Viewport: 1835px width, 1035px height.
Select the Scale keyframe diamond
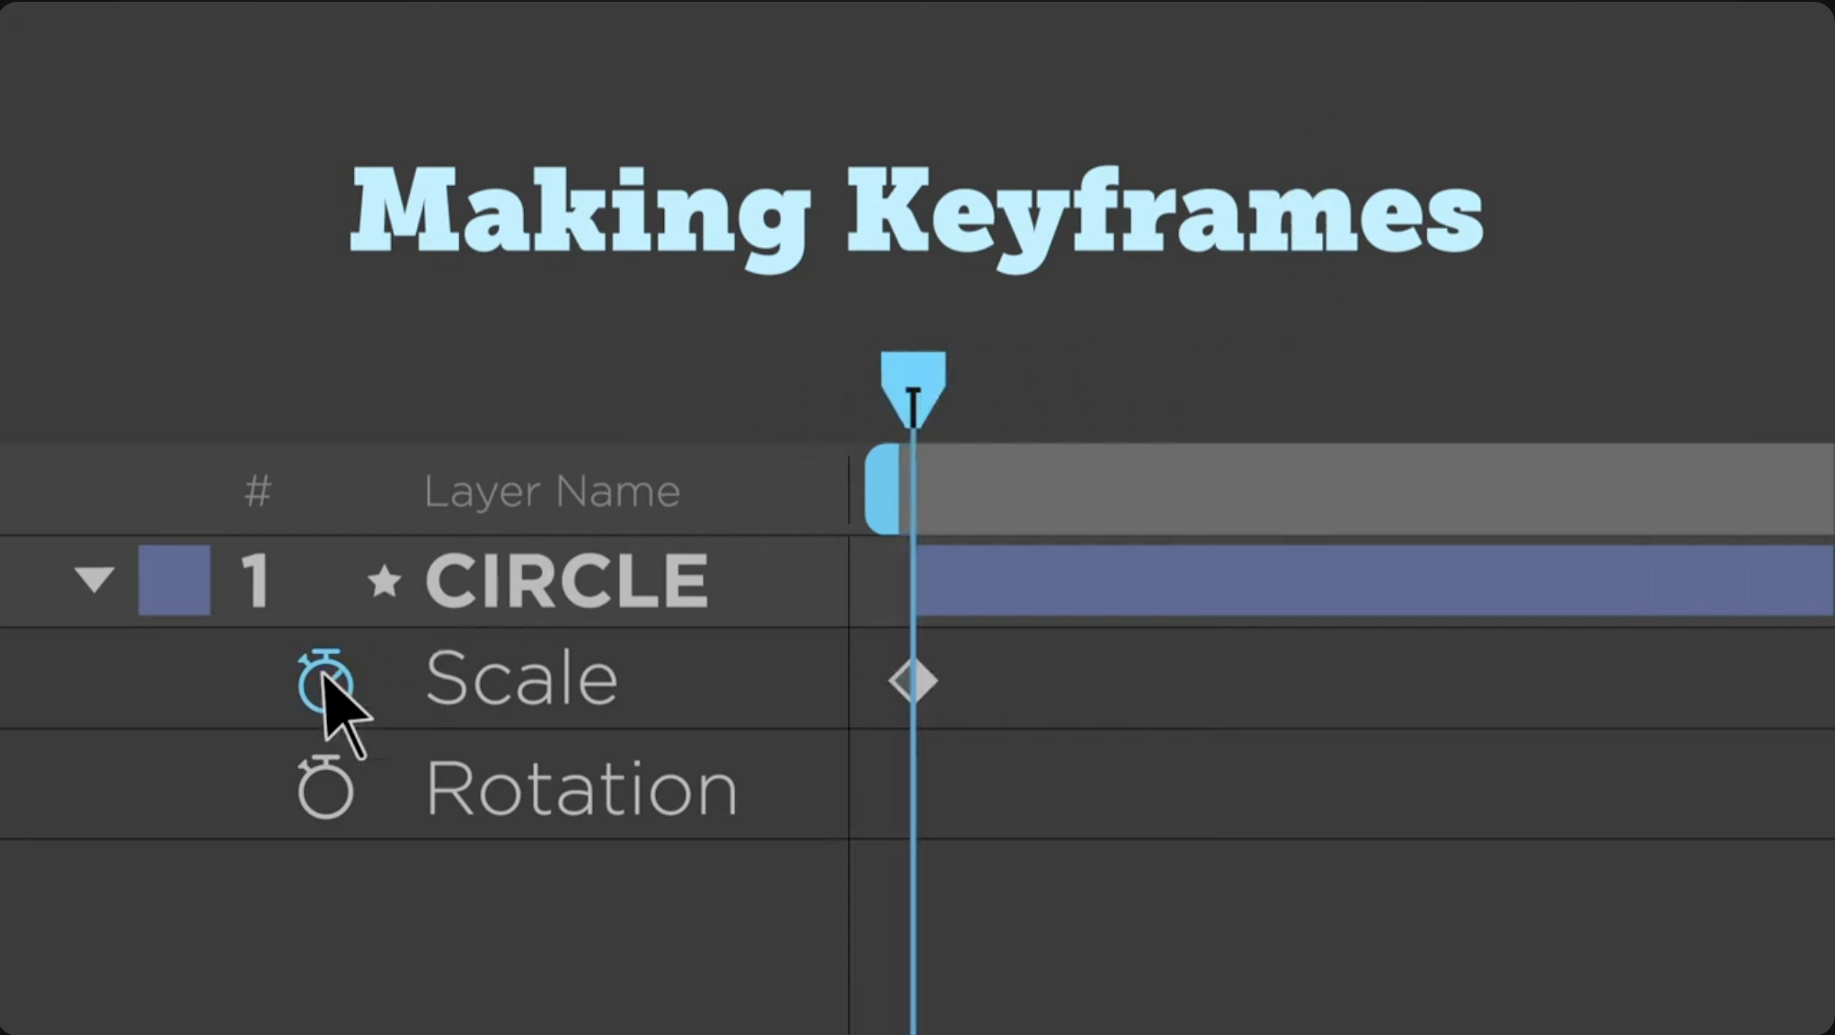(x=913, y=680)
